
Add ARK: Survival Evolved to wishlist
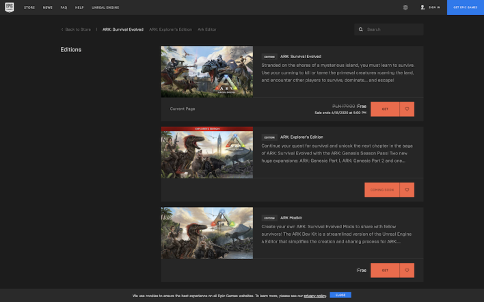pyautogui.click(x=407, y=109)
